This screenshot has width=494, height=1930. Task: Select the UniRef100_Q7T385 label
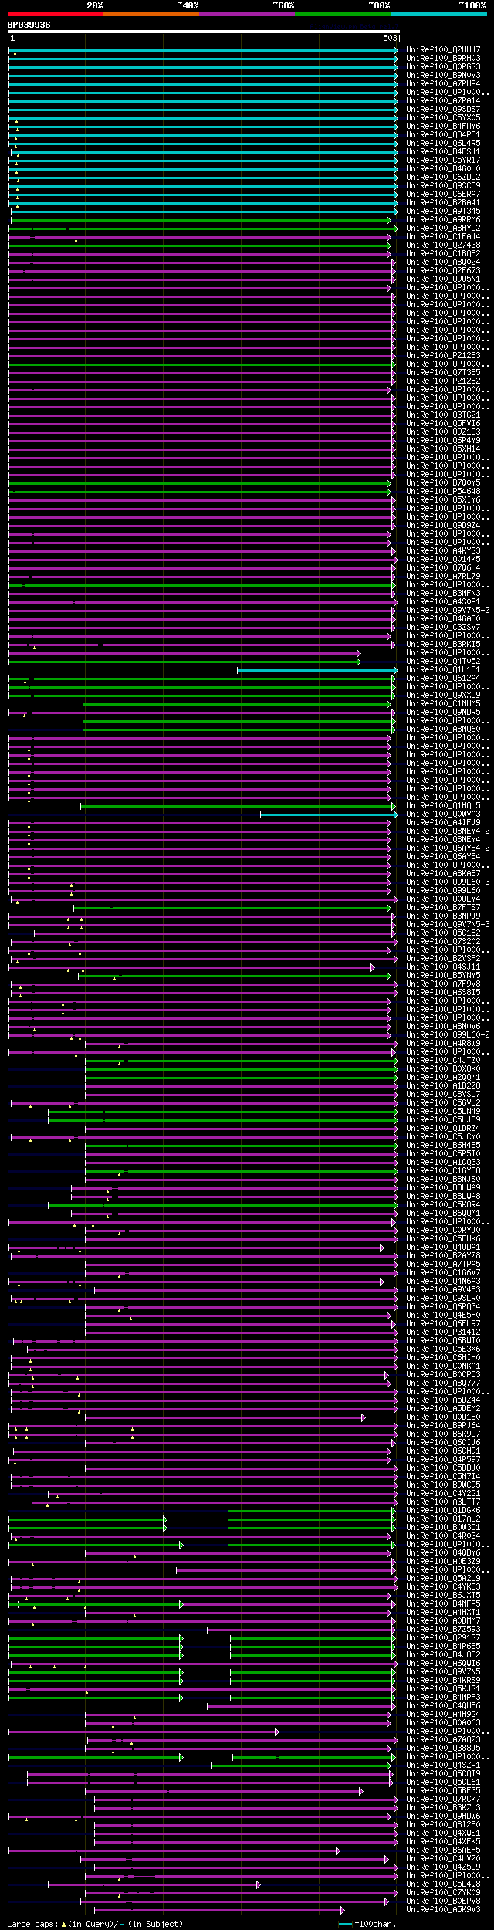pyautogui.click(x=443, y=373)
